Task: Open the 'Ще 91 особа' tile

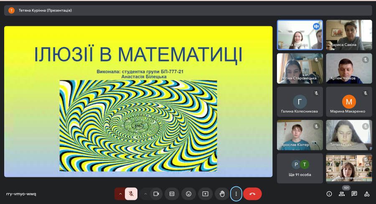Action: pyautogui.click(x=300, y=168)
